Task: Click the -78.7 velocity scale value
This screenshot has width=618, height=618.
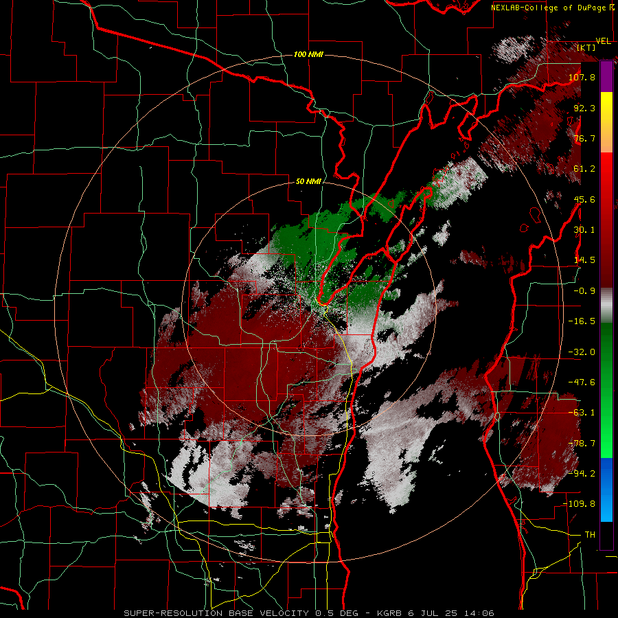Action: tap(582, 444)
